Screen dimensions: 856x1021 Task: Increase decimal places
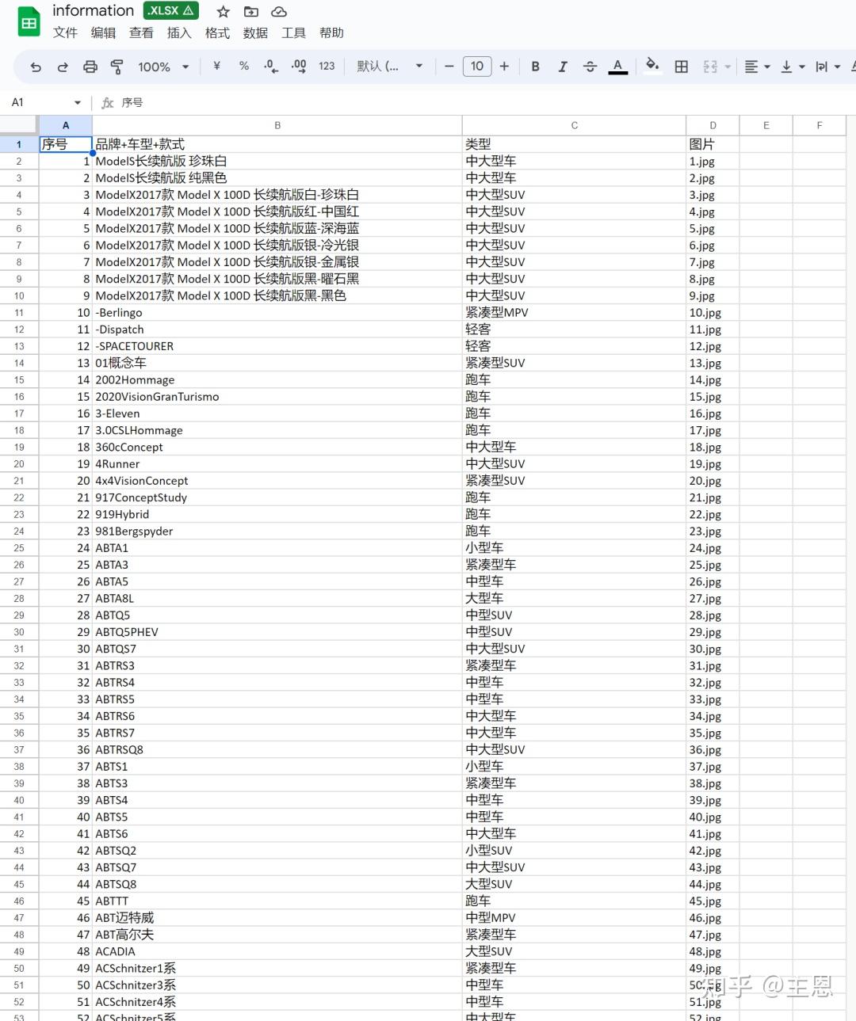coord(299,67)
